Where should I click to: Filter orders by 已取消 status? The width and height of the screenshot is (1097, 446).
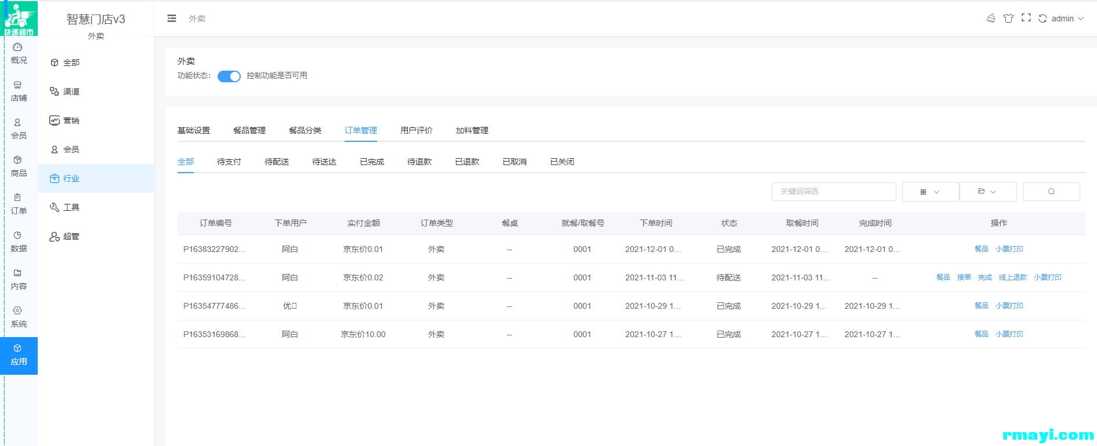(x=515, y=162)
